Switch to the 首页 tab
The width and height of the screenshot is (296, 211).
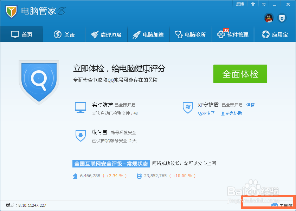pos(21,34)
